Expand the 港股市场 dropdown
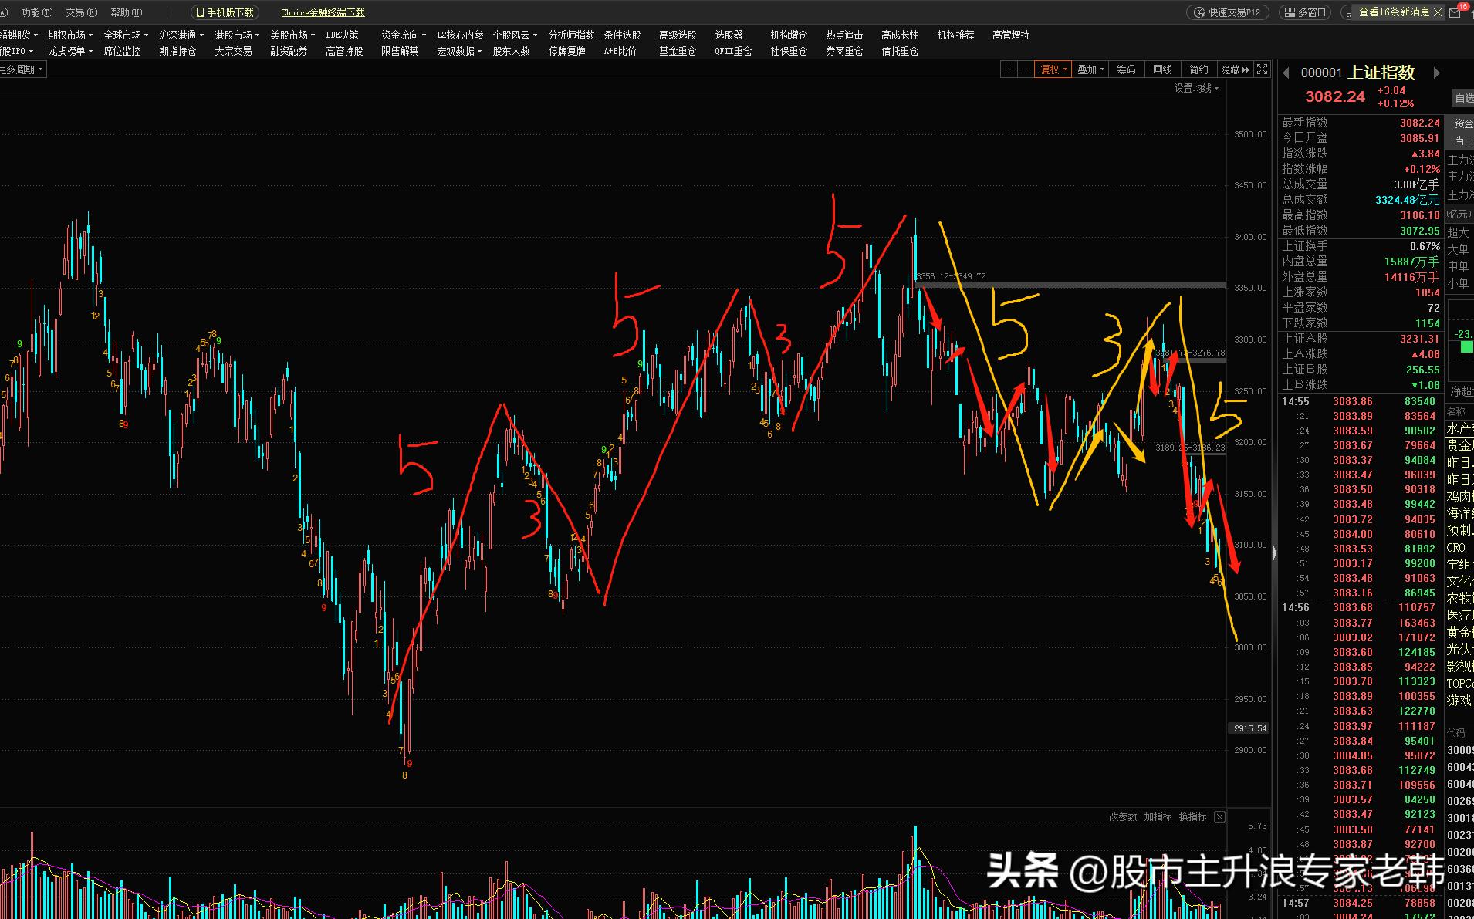This screenshot has width=1474, height=919. (x=237, y=35)
